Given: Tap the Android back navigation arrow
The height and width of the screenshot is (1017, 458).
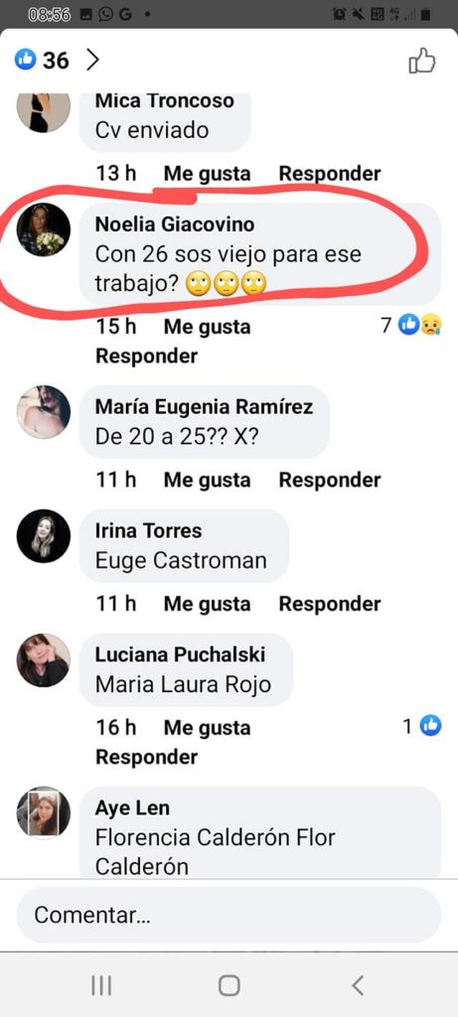Looking at the screenshot, I should tap(358, 985).
